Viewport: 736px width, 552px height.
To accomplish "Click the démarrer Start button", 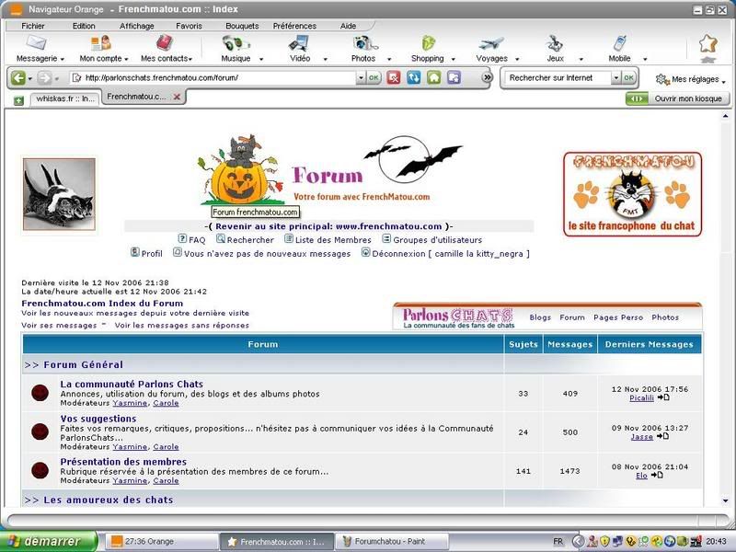I will tap(49, 542).
